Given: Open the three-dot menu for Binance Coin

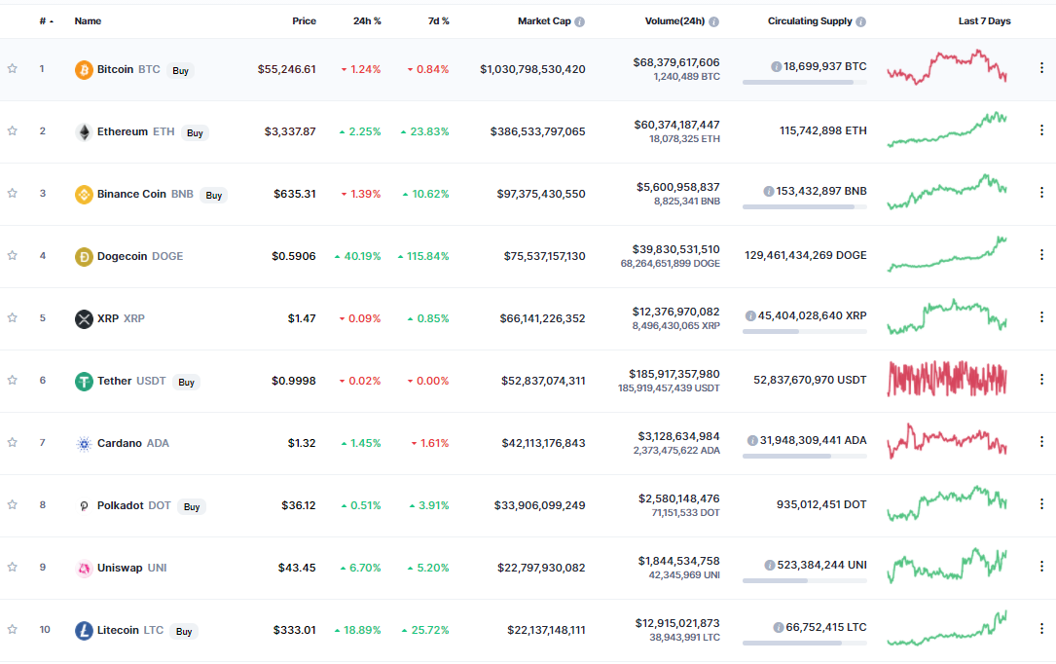Looking at the screenshot, I should click(x=1041, y=192).
